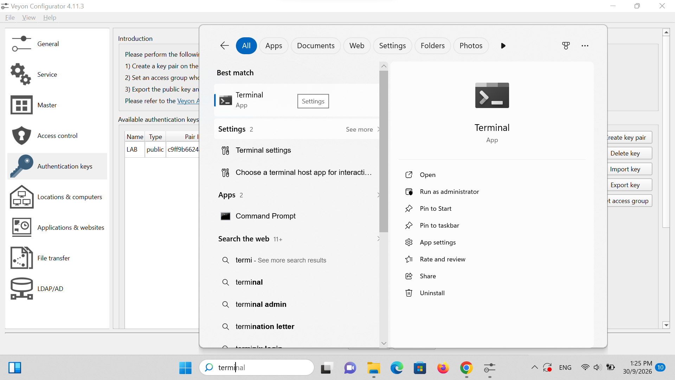Screen dimensions: 675x380
Task: Click Open for the Terminal app
Action: (x=492, y=175)
